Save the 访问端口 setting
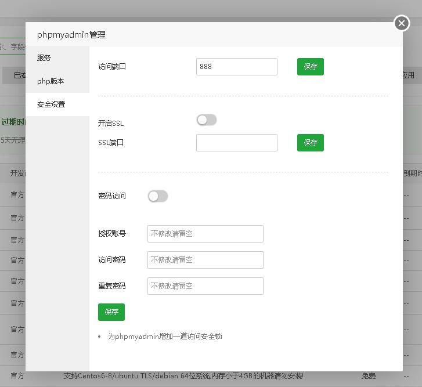The height and width of the screenshot is (387, 422). click(311, 67)
